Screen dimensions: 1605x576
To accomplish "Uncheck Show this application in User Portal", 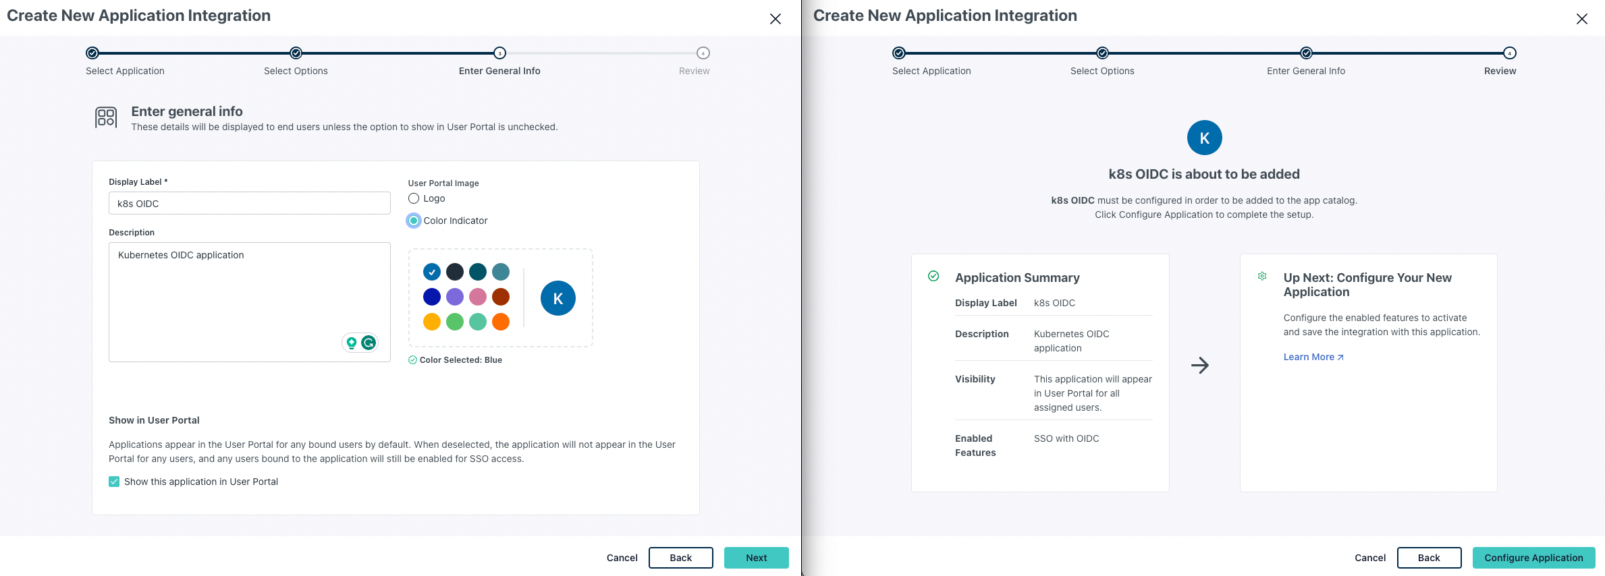I will 114,482.
